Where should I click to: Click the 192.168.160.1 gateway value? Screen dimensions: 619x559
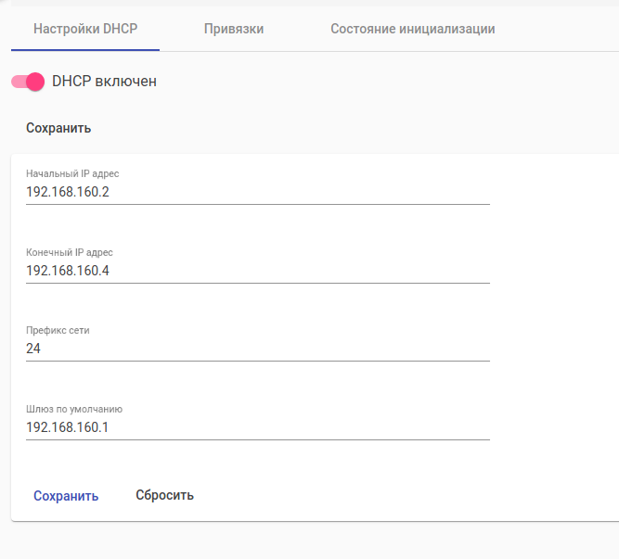pos(68,427)
